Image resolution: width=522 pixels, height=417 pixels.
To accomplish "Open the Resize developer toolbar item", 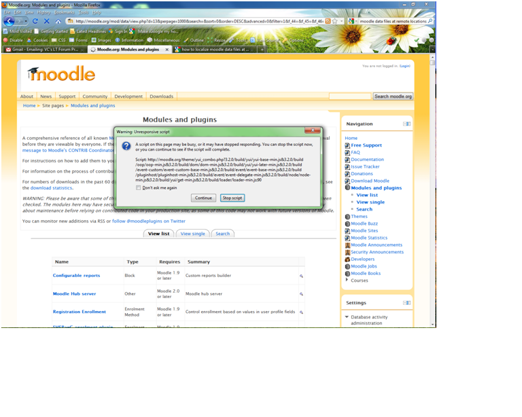I will pos(217,40).
